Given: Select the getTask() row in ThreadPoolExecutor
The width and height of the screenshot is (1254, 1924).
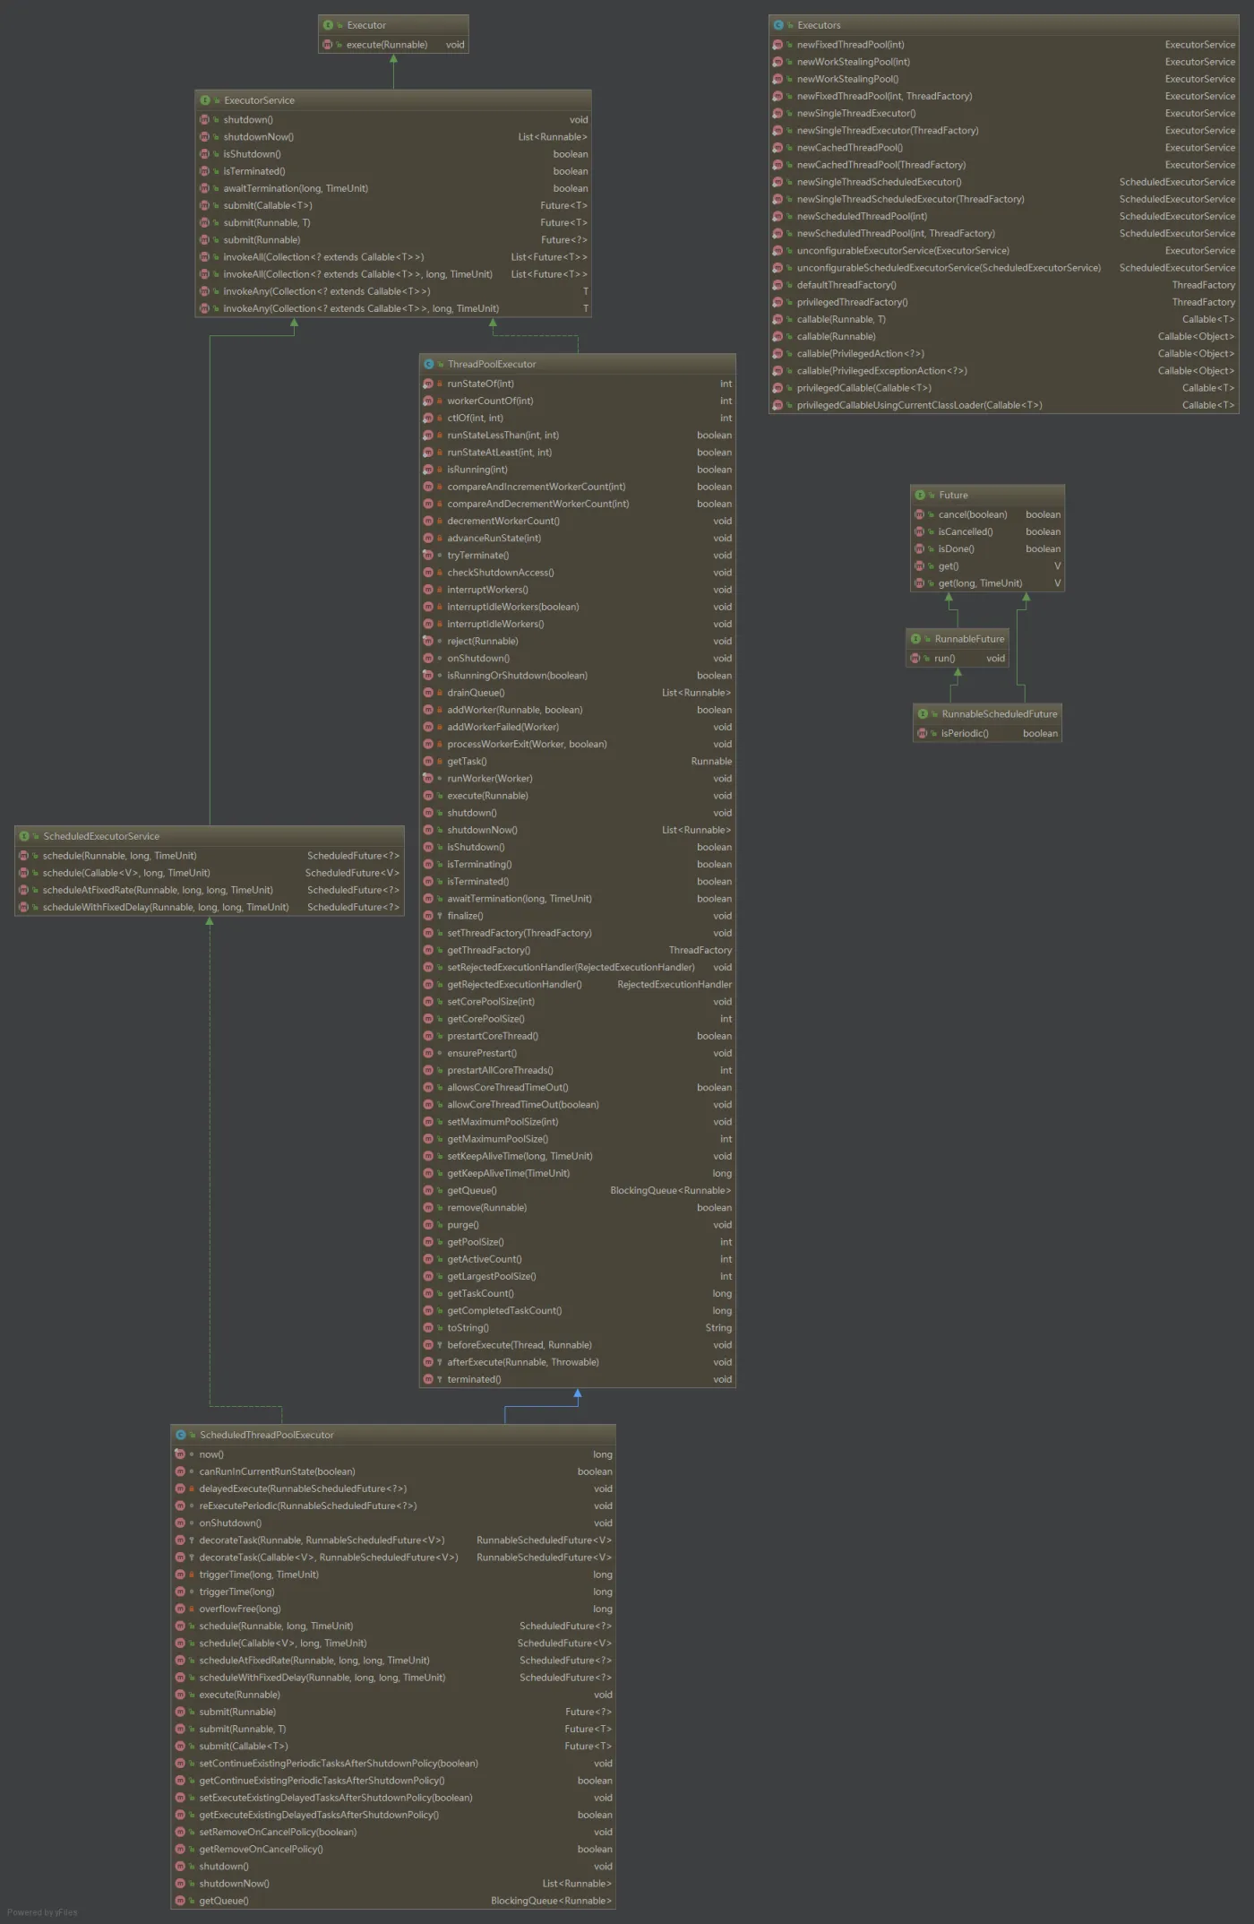Looking at the screenshot, I should [x=577, y=762].
